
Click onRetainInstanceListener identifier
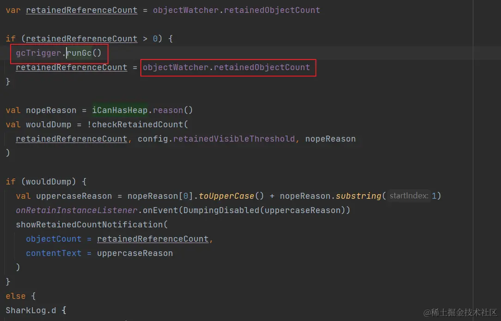(x=76, y=210)
